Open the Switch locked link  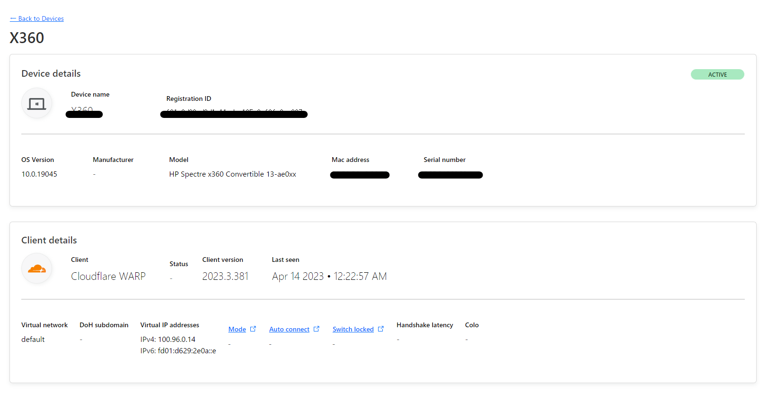pos(353,329)
